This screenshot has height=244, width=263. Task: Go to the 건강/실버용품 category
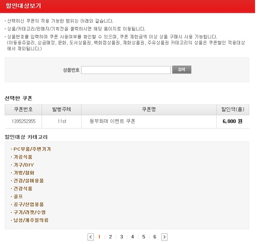(29, 181)
